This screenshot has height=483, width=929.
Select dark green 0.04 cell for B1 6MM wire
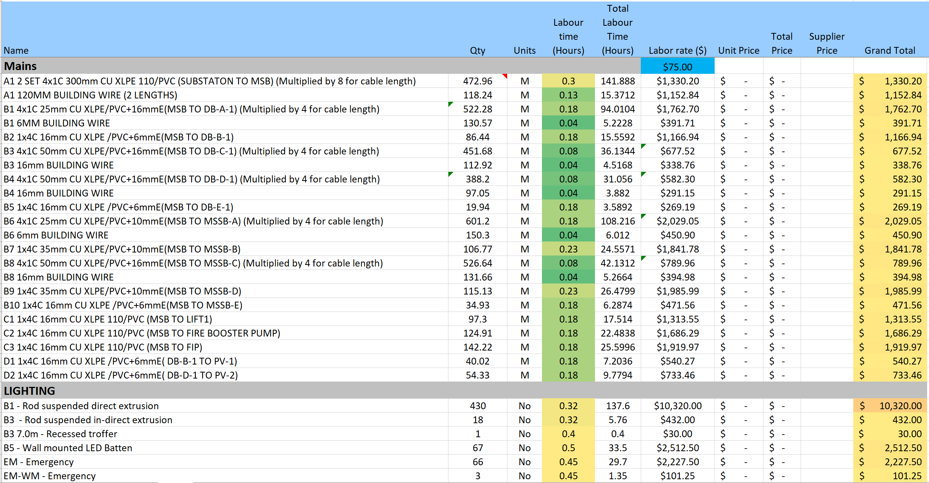click(x=568, y=123)
